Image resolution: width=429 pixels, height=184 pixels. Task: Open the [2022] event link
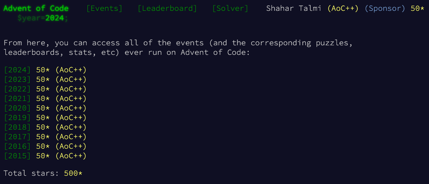(x=17, y=89)
